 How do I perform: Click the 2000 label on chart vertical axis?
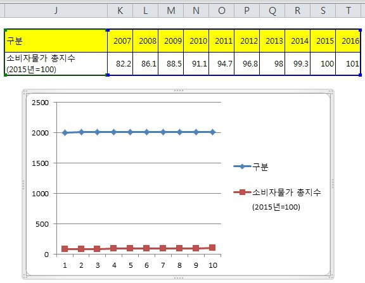coord(41,133)
